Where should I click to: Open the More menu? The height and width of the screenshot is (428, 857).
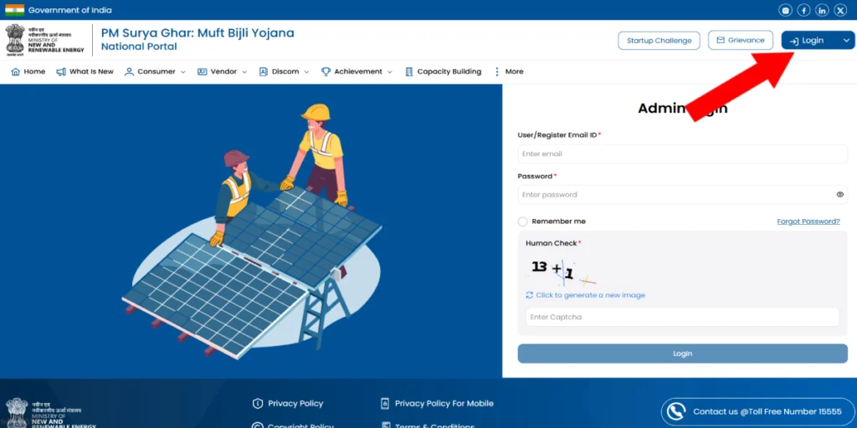(x=509, y=72)
